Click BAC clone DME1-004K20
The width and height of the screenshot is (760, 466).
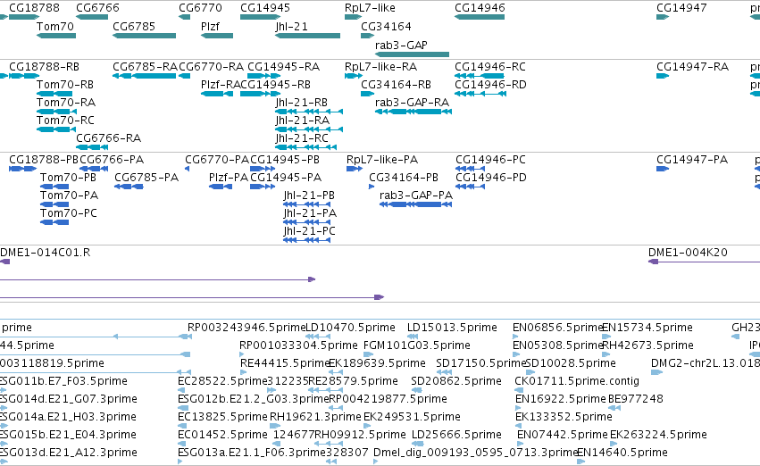[704, 262]
